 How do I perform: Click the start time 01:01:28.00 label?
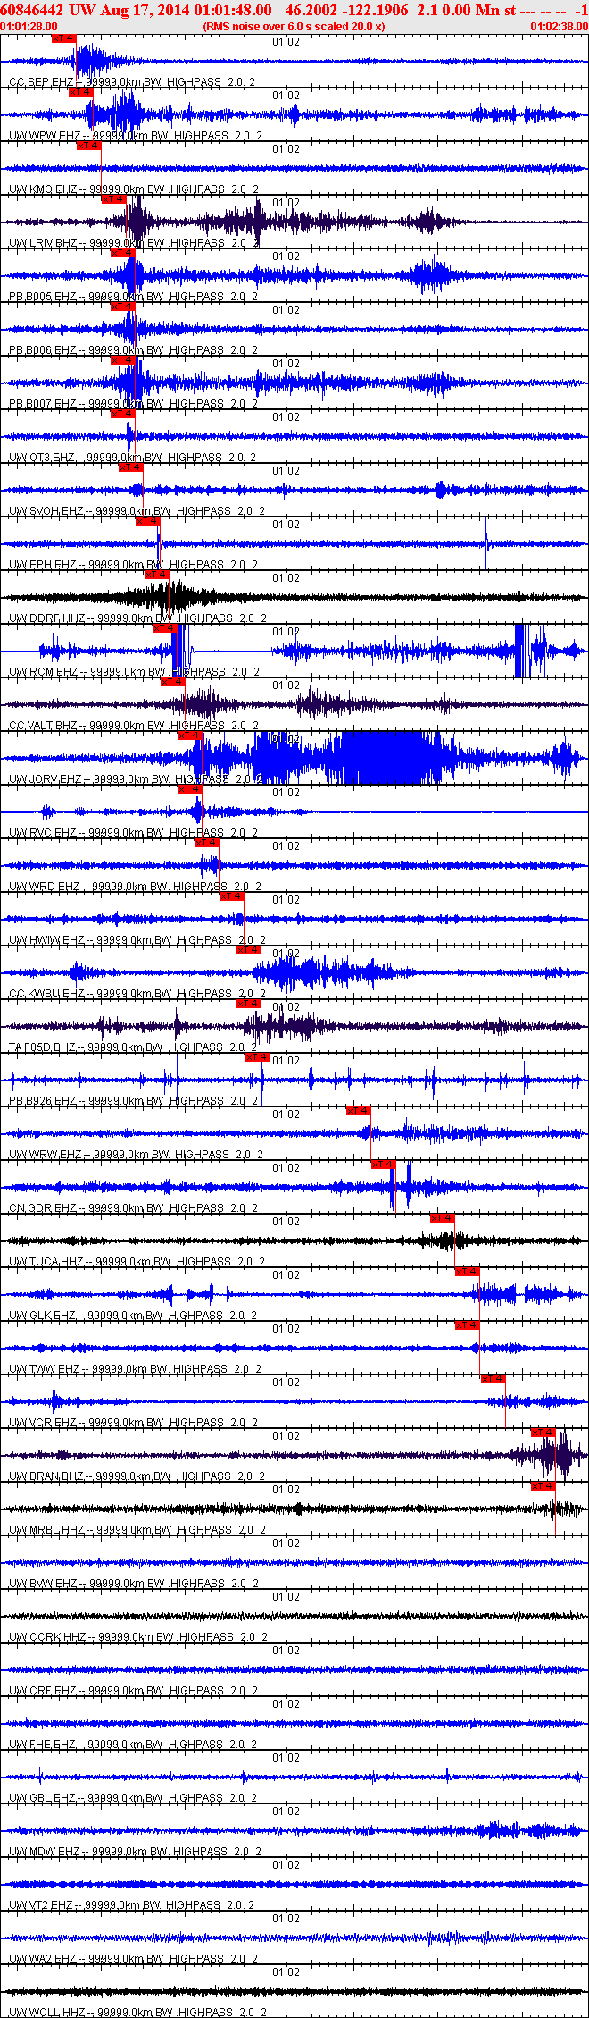point(29,27)
